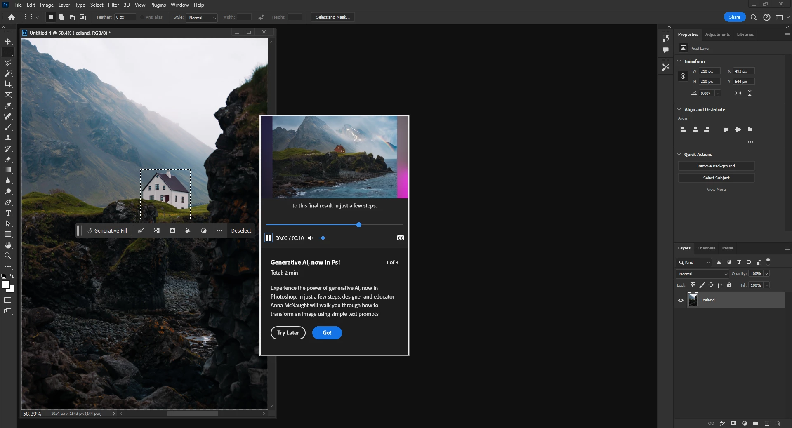Click the Go! button in tutorial
792x428 pixels.
point(327,333)
